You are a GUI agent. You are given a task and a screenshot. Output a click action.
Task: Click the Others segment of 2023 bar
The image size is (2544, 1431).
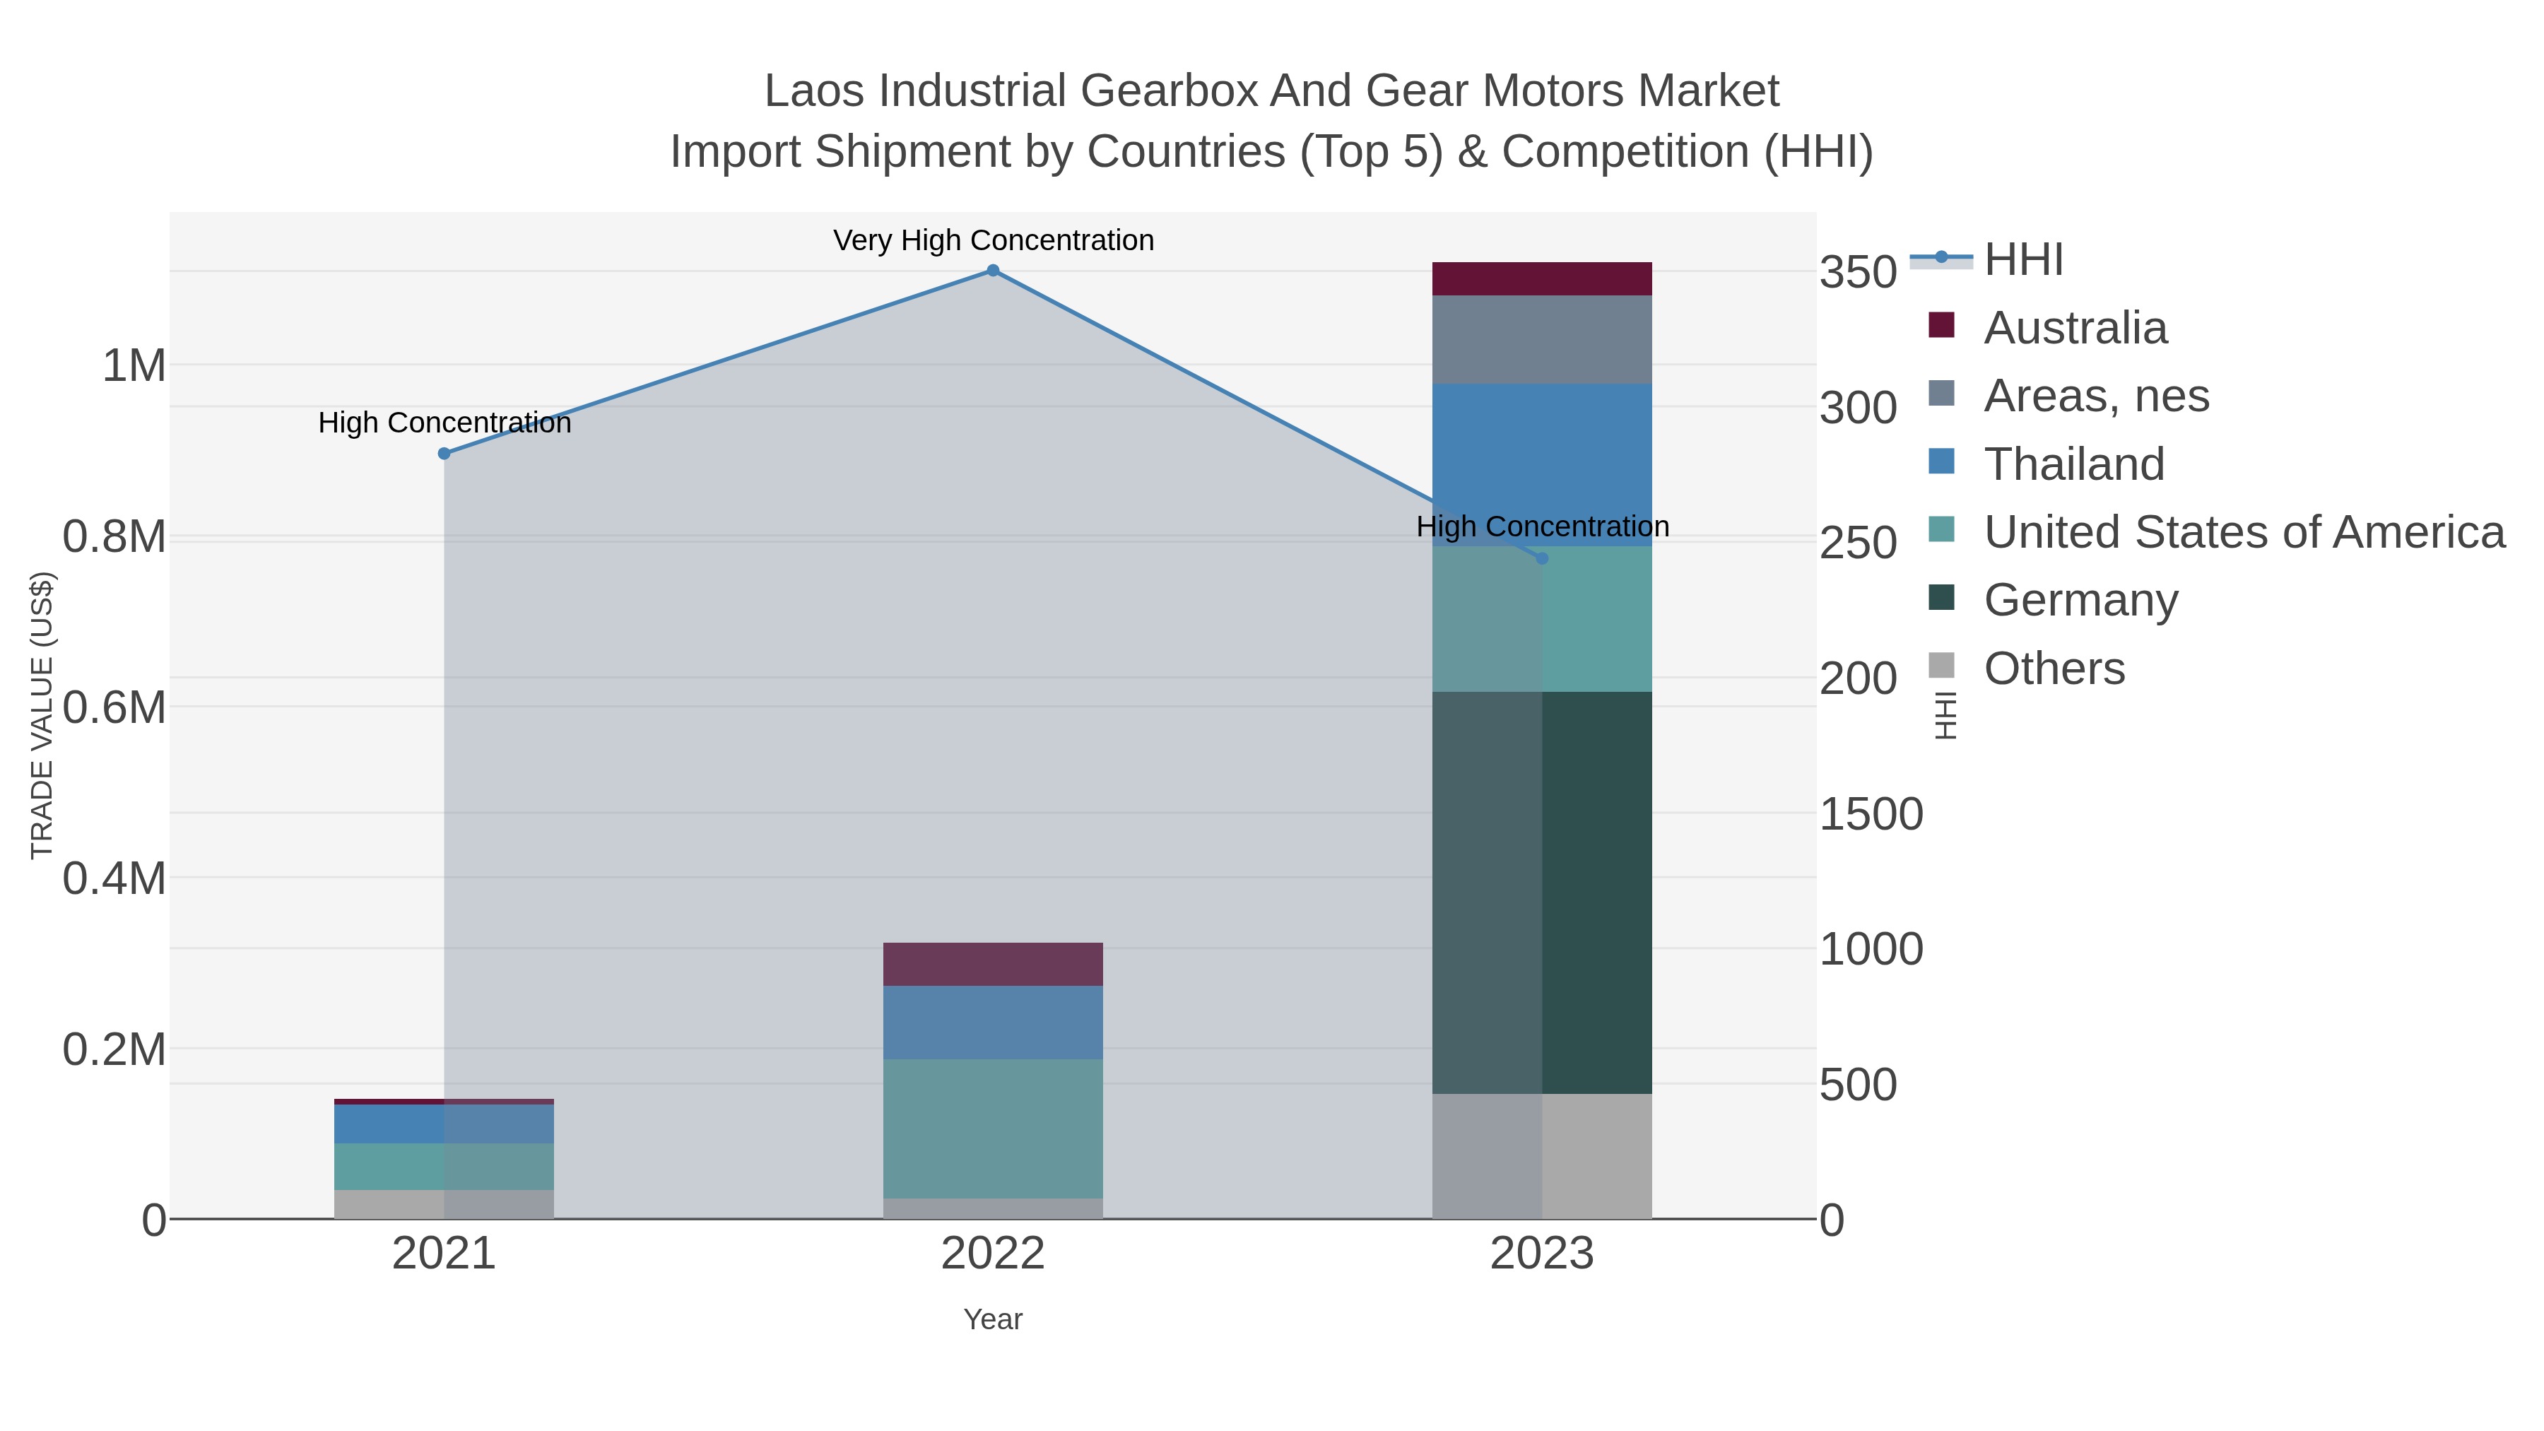(x=1543, y=1156)
